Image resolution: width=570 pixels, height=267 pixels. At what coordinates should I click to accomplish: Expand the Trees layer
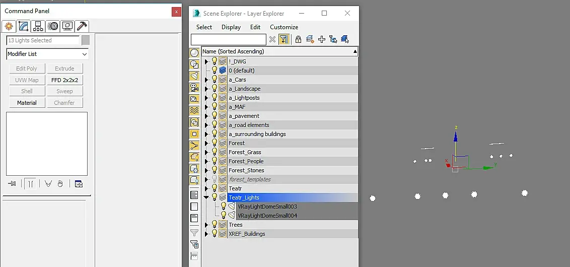206,225
